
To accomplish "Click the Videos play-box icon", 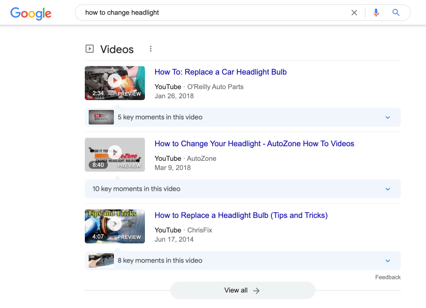I will (90, 49).
